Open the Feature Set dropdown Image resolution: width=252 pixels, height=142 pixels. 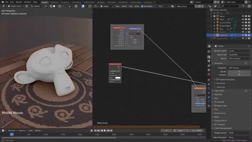pos(239,55)
